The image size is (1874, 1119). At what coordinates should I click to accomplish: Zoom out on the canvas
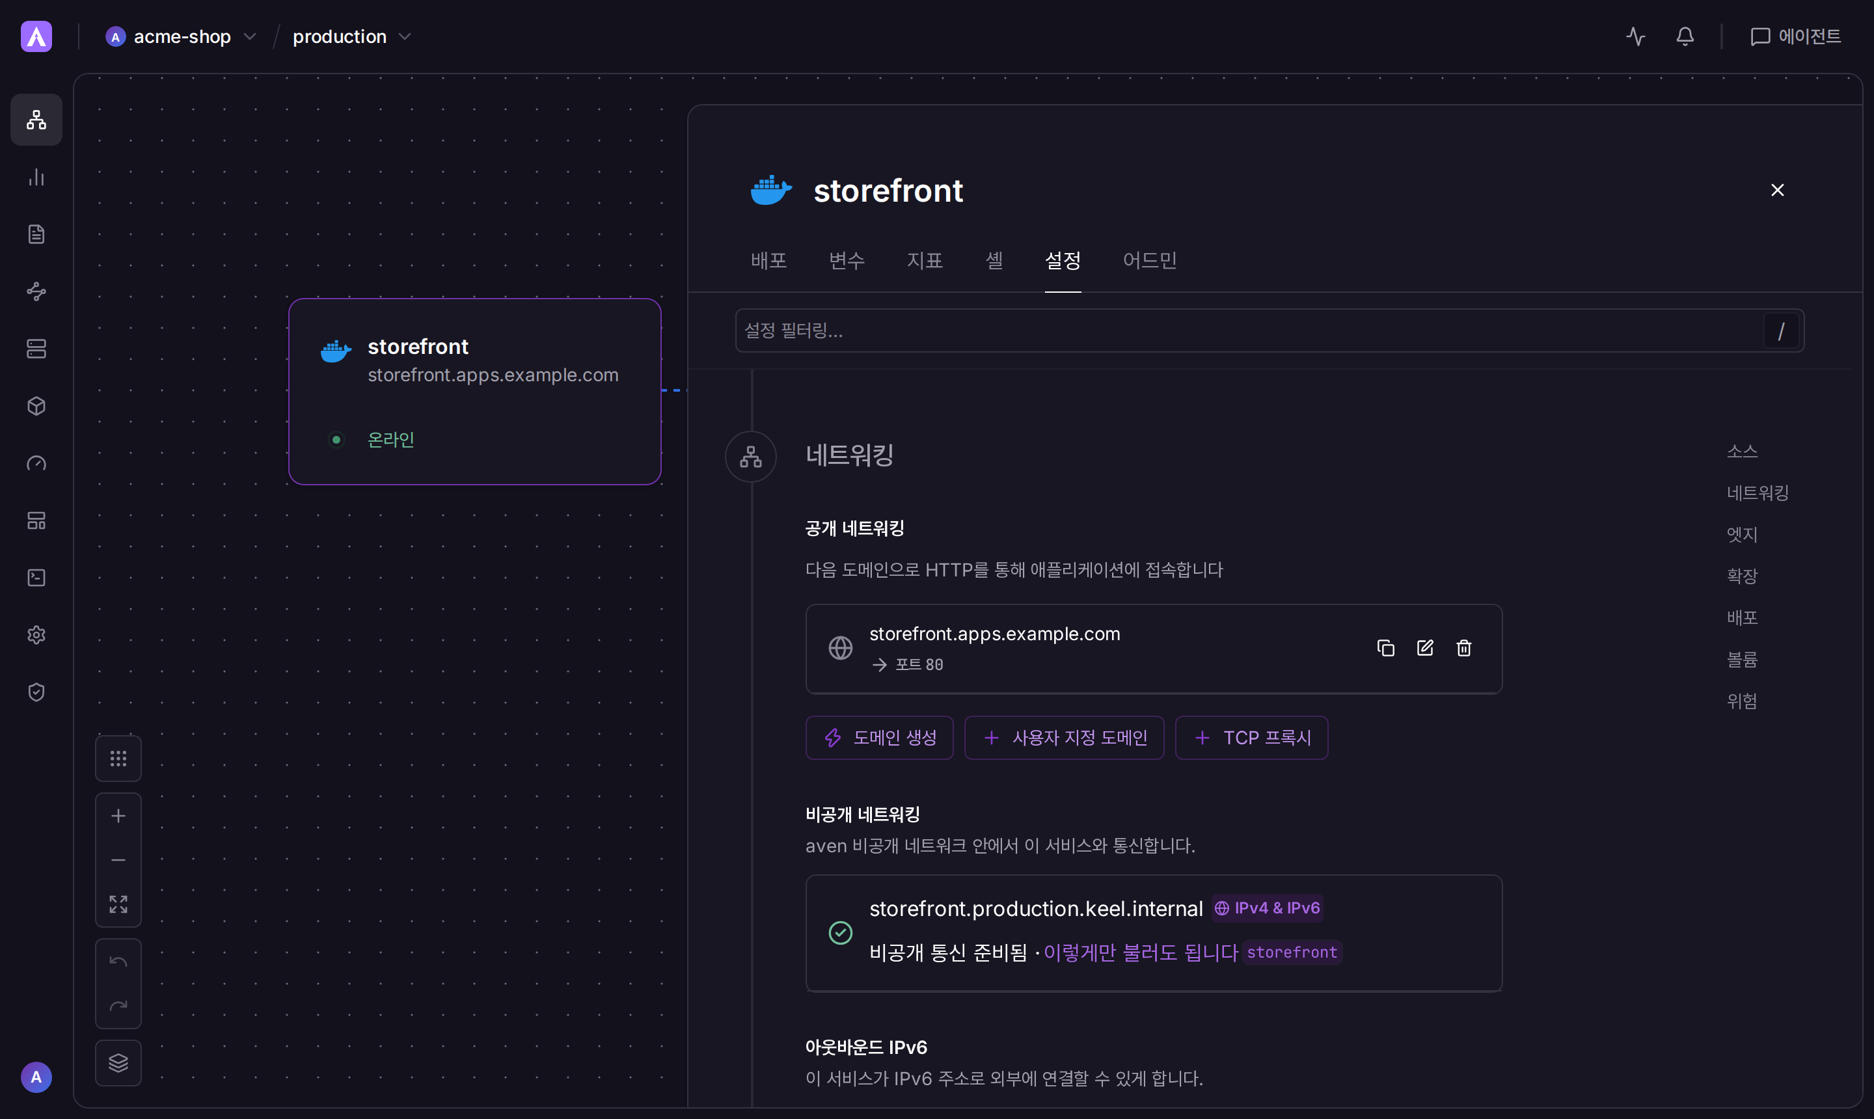tap(118, 859)
